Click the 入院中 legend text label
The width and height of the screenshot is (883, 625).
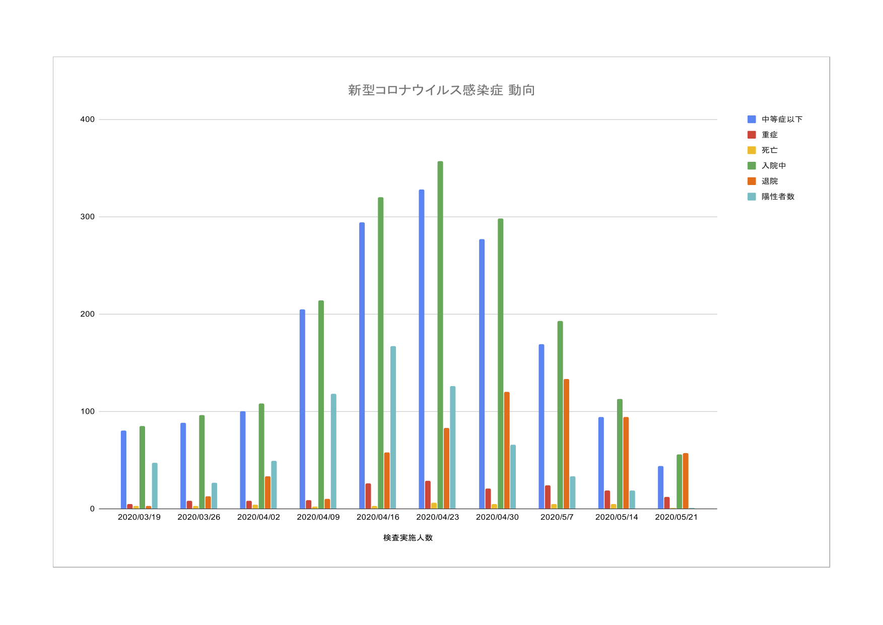tap(774, 166)
